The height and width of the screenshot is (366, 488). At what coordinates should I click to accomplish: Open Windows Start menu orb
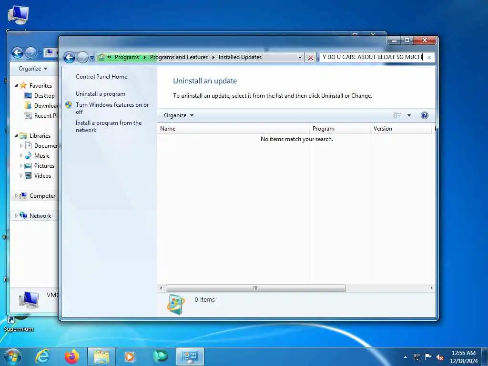pyautogui.click(x=12, y=356)
